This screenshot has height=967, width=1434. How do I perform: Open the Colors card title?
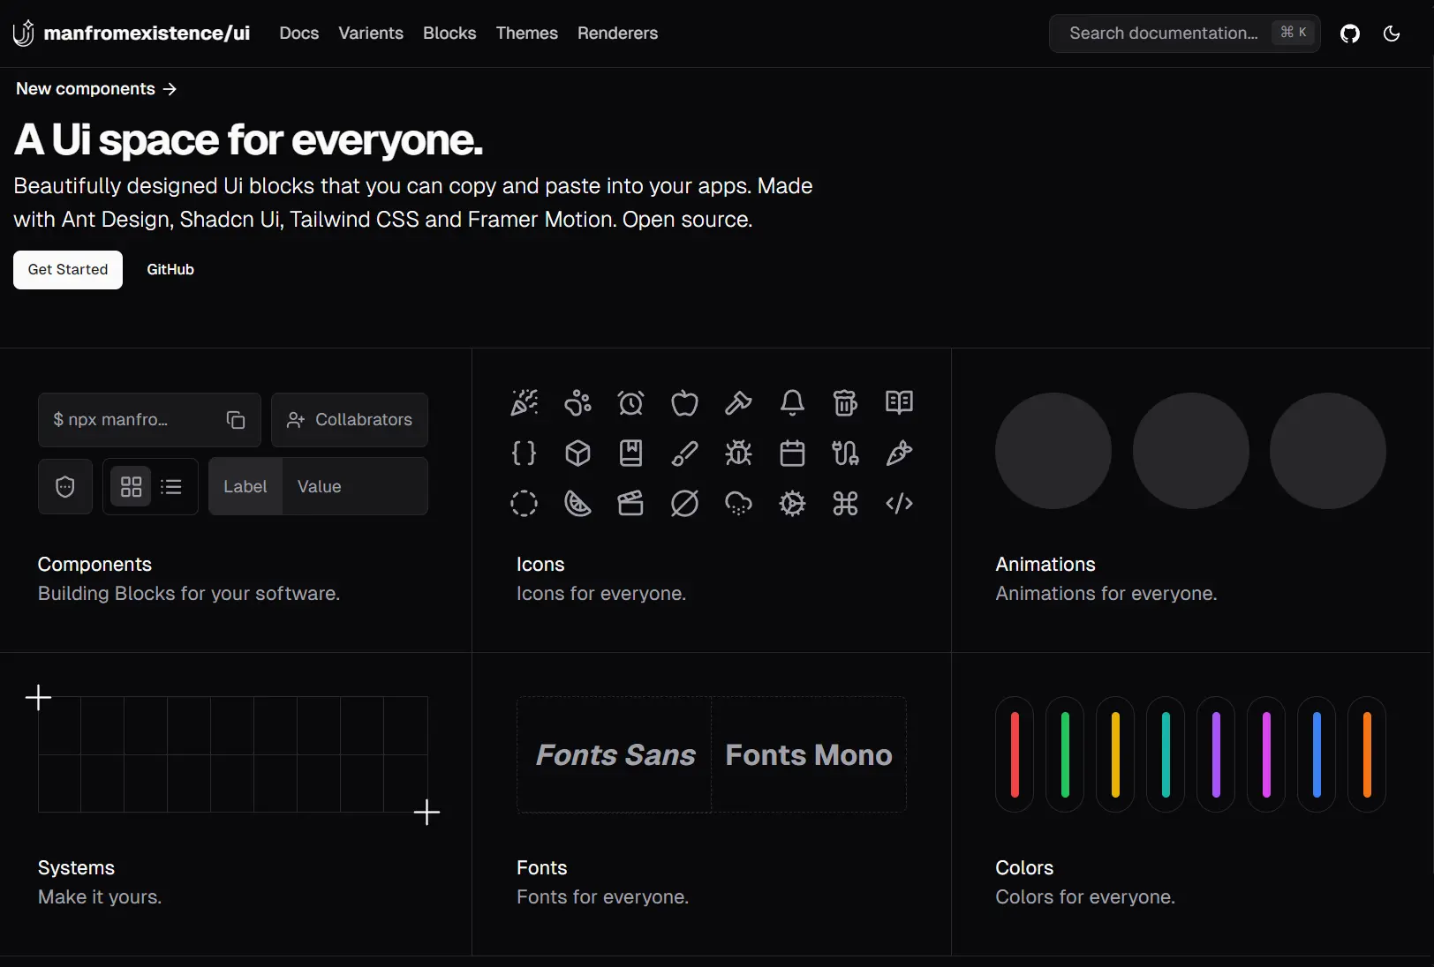click(1024, 868)
